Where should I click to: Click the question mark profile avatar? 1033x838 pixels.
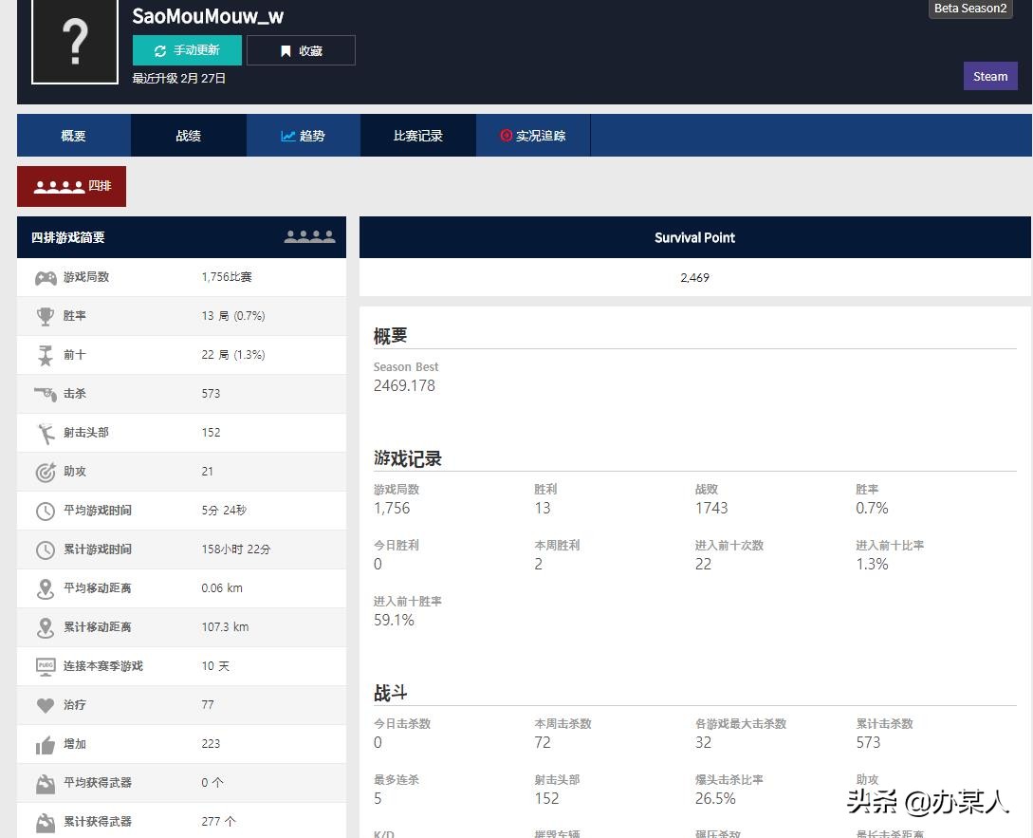pyautogui.click(x=74, y=41)
